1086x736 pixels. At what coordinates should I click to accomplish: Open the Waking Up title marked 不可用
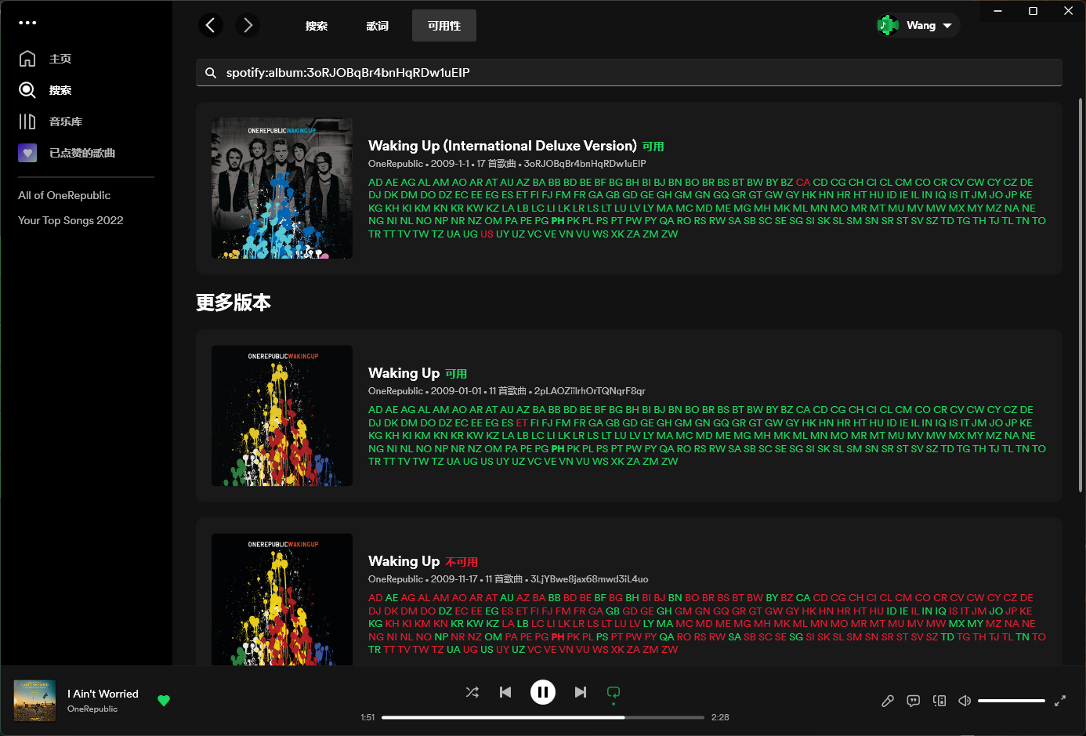point(404,561)
